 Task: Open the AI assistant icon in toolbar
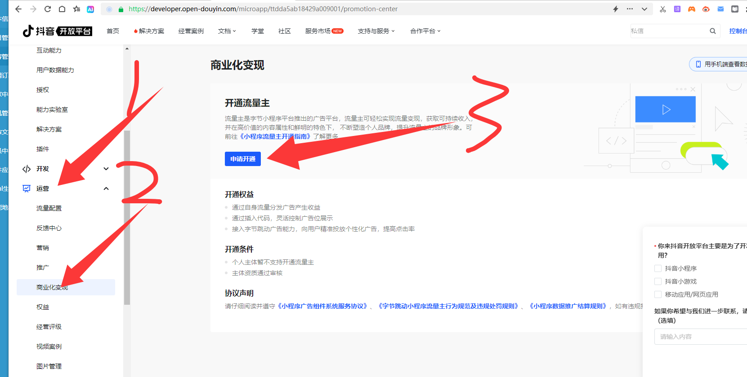(90, 9)
